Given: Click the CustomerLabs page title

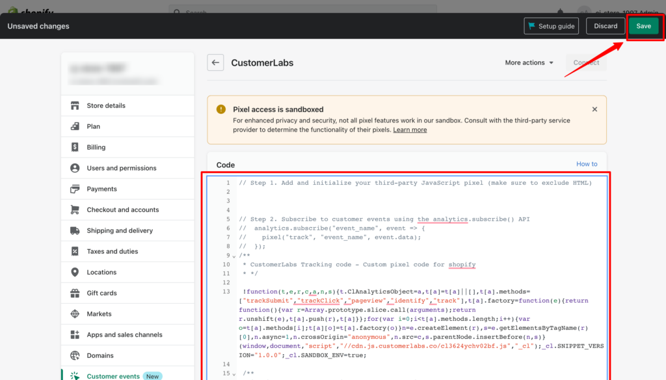Looking at the screenshot, I should pyautogui.click(x=262, y=62).
